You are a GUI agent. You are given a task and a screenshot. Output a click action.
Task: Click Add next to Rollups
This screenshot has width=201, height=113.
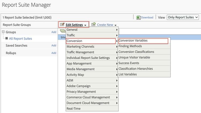(x=54, y=53)
